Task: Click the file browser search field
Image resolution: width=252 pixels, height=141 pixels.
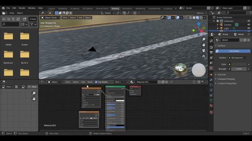Action: pos(10,24)
